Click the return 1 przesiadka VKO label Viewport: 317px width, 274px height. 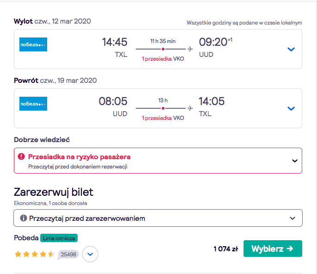[163, 118]
